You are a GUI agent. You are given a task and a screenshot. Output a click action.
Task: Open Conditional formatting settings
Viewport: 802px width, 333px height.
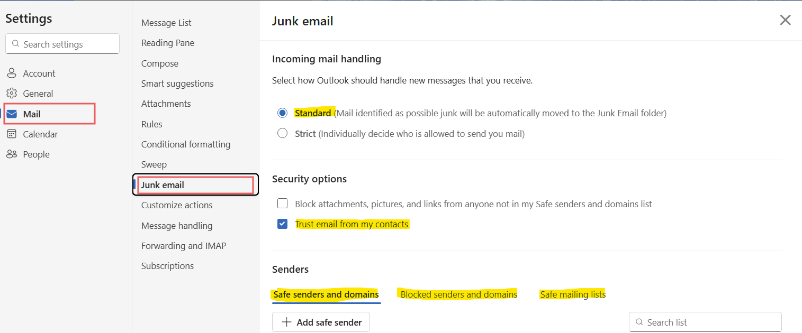pos(186,144)
